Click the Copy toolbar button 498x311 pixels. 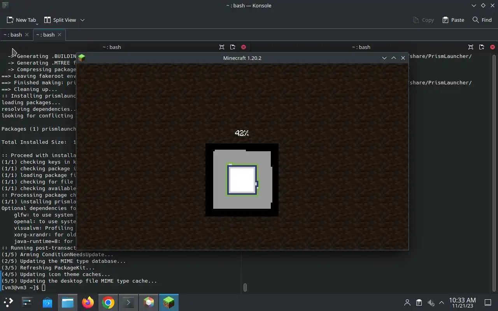pos(423,20)
